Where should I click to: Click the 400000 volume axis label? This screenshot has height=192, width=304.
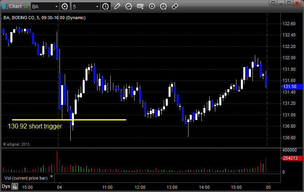pos(290,150)
